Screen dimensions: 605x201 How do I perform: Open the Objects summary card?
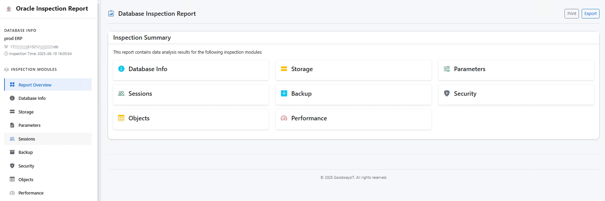coord(191,119)
